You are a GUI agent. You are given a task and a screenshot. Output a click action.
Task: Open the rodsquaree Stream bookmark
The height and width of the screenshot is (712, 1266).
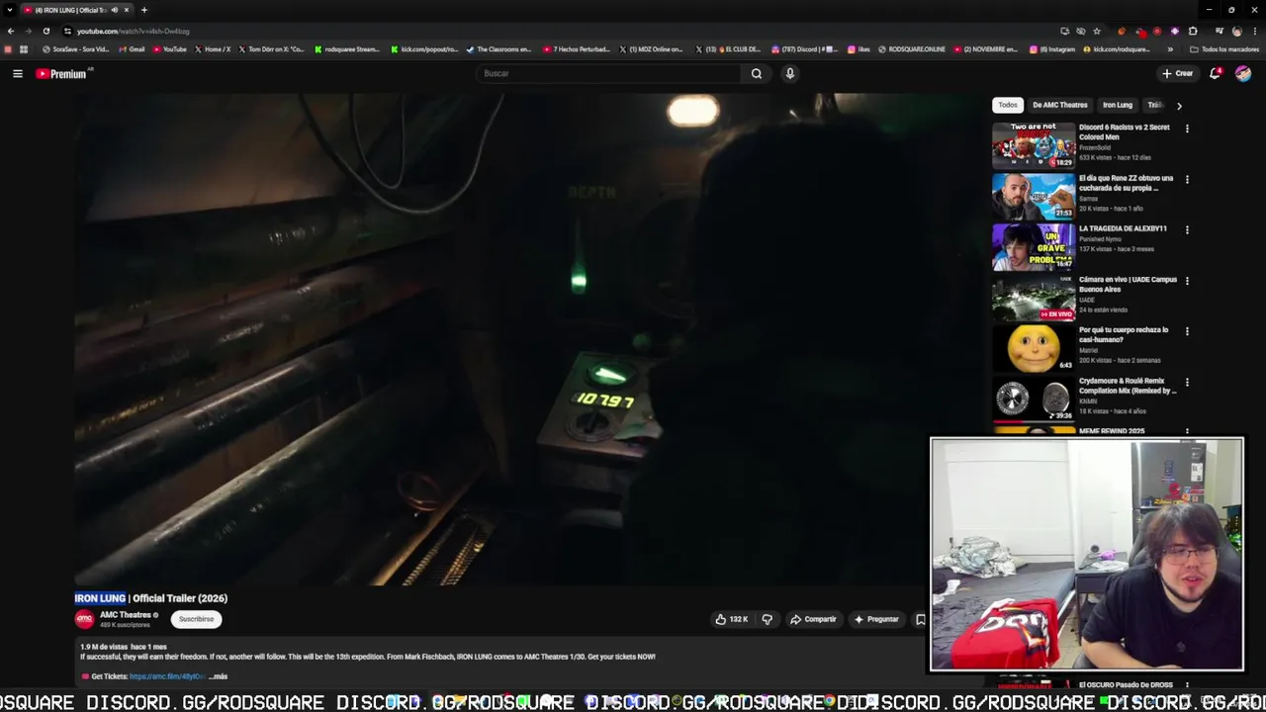pos(347,48)
